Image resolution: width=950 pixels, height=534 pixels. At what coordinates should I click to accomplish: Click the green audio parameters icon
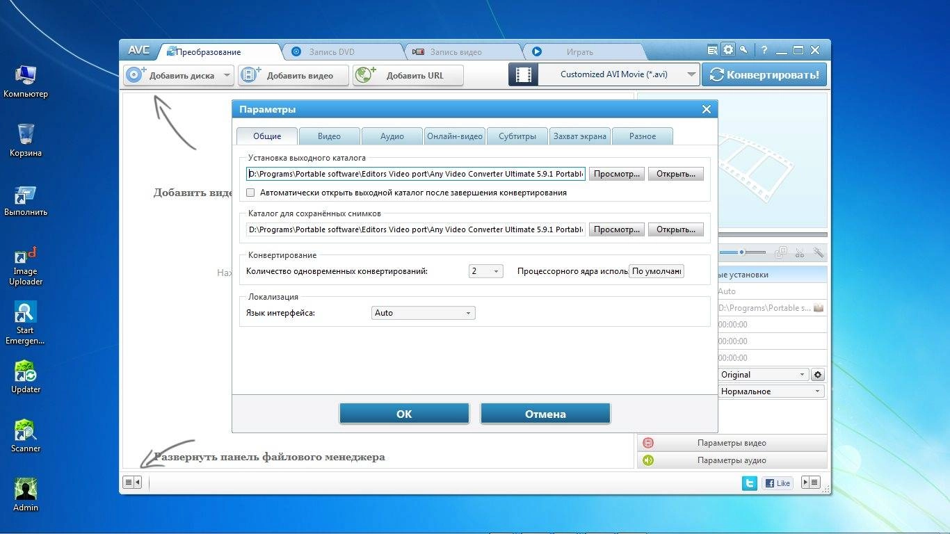[648, 460]
